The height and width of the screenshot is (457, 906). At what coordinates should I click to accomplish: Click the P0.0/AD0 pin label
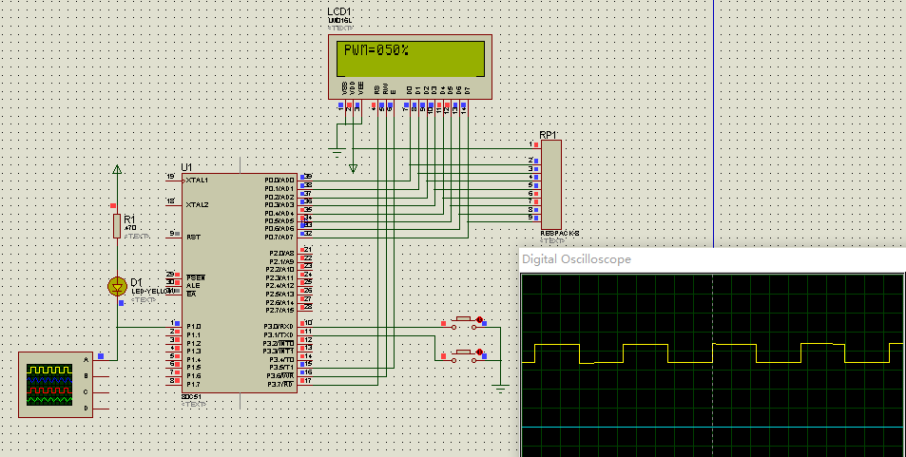pos(280,181)
